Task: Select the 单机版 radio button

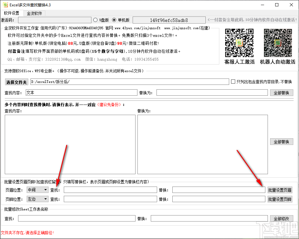Action: [115, 19]
